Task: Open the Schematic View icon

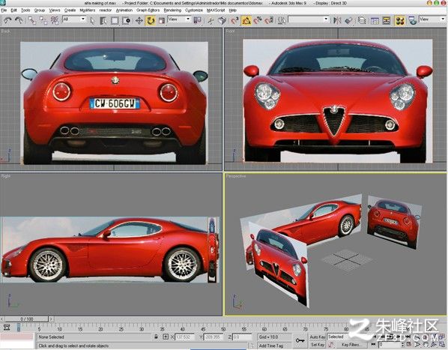Action: tap(387, 20)
